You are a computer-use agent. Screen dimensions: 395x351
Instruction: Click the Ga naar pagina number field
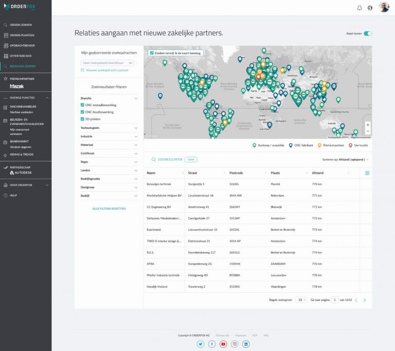(x=334, y=299)
